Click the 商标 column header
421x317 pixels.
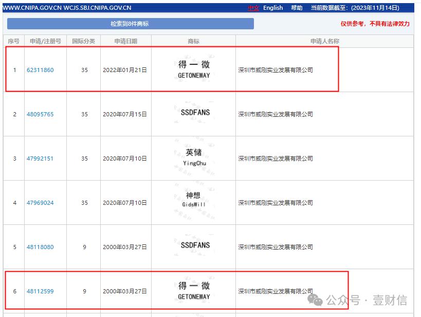coord(194,41)
